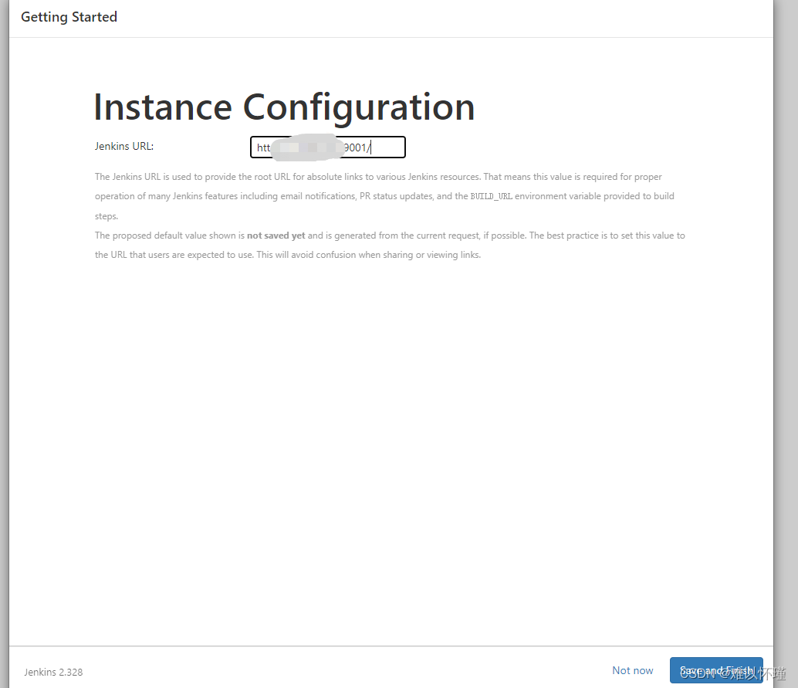This screenshot has width=798, height=688.
Task: Click the Jenkins URL input field
Action: point(328,147)
